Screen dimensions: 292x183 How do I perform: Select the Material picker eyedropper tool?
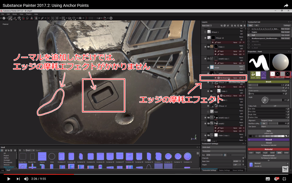[42, 18]
